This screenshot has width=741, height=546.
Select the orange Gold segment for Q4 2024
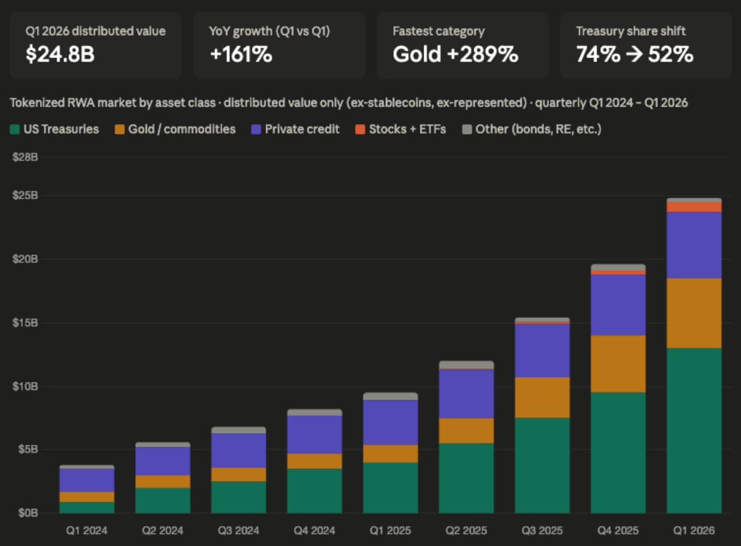(315, 461)
